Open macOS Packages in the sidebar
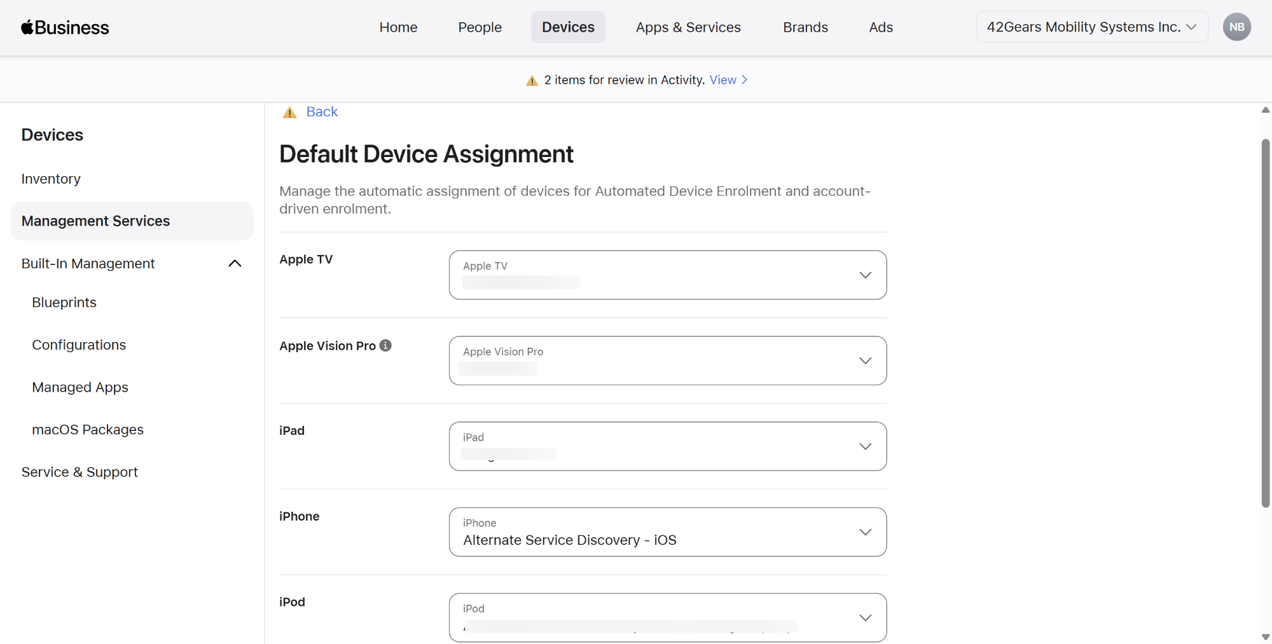 (88, 430)
